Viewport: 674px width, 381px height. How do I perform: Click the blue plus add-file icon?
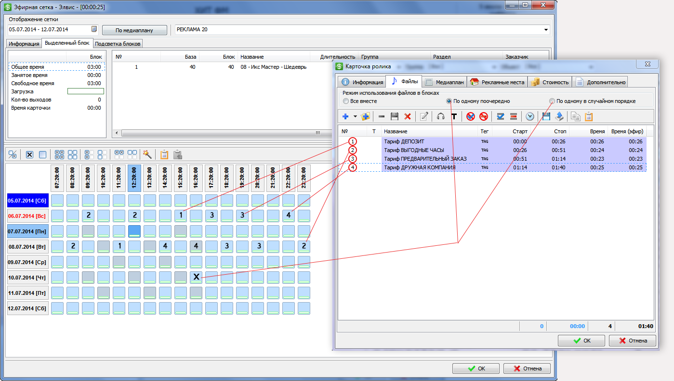(x=345, y=116)
